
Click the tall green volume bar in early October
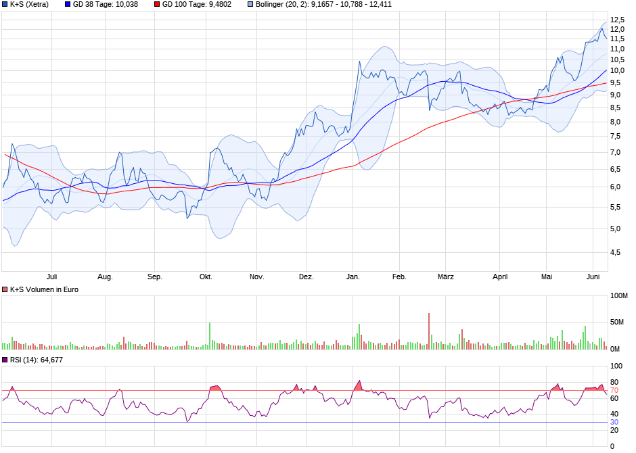[210, 336]
